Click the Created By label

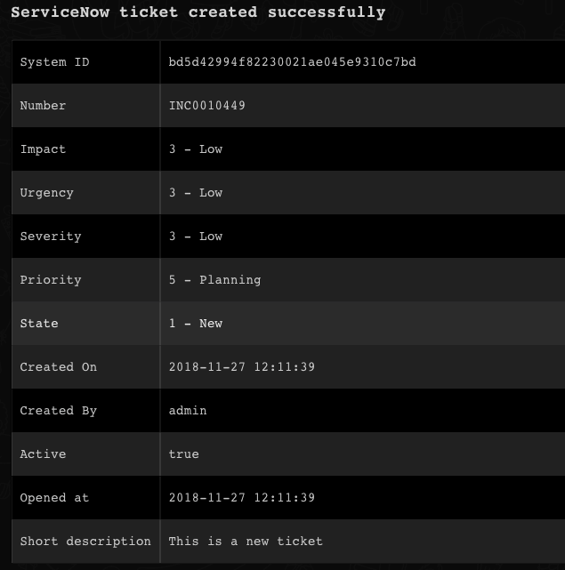pos(58,411)
